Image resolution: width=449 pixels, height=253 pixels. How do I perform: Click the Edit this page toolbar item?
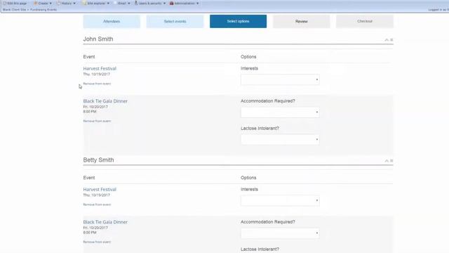pyautogui.click(x=15, y=3)
